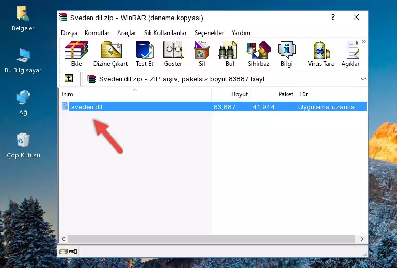Open the Sık Kullanılanlar menu
397x268 pixels.
pyautogui.click(x=165, y=33)
